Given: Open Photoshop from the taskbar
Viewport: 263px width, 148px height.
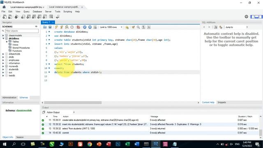Looking at the screenshot, I should tap(118, 144).
